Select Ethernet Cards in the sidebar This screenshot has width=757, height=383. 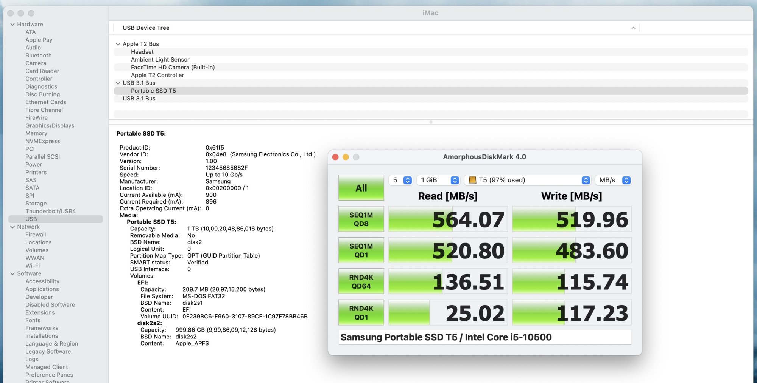pos(46,102)
